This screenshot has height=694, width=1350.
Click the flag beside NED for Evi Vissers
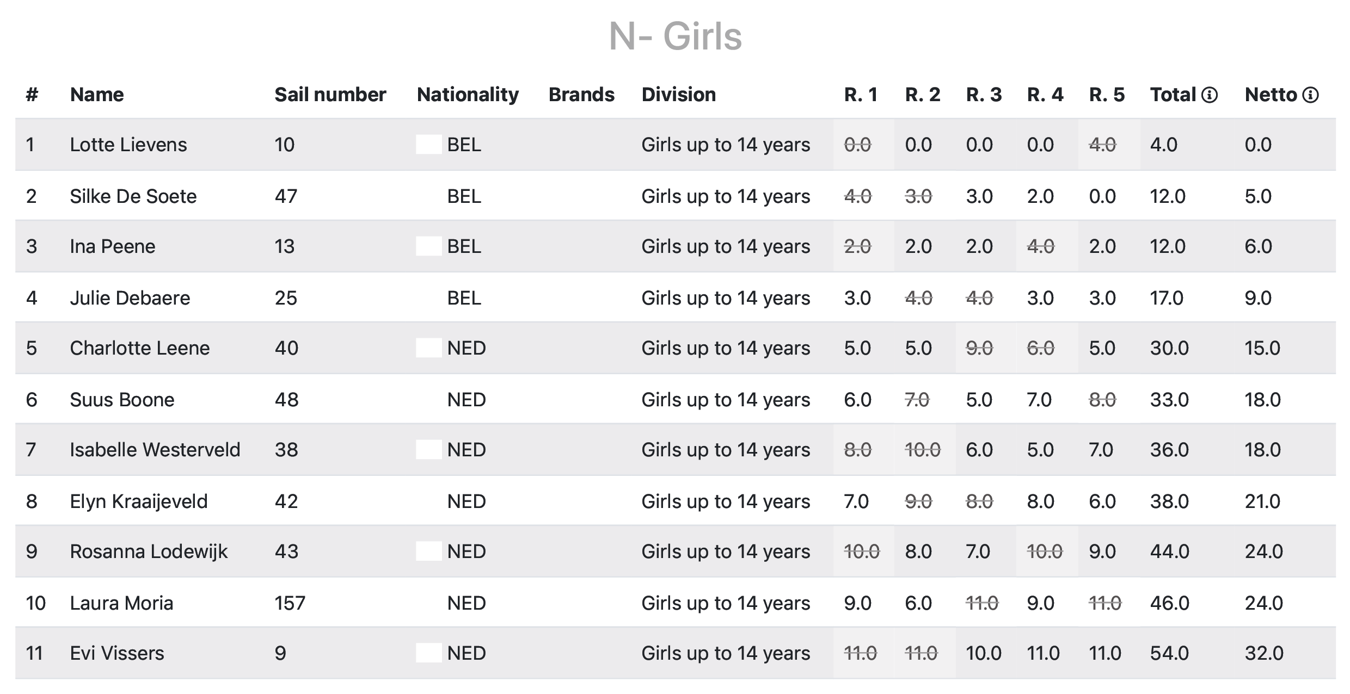(429, 653)
